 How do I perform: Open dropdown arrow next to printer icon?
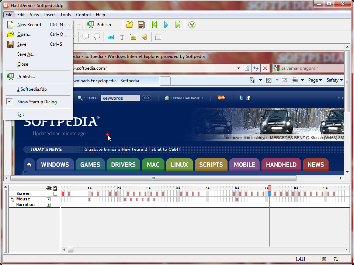(302, 80)
